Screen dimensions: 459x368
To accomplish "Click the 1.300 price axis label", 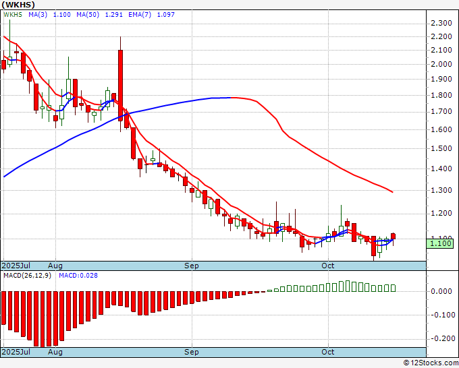I will pyautogui.click(x=441, y=190).
